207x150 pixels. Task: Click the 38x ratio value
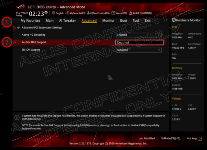(174, 58)
